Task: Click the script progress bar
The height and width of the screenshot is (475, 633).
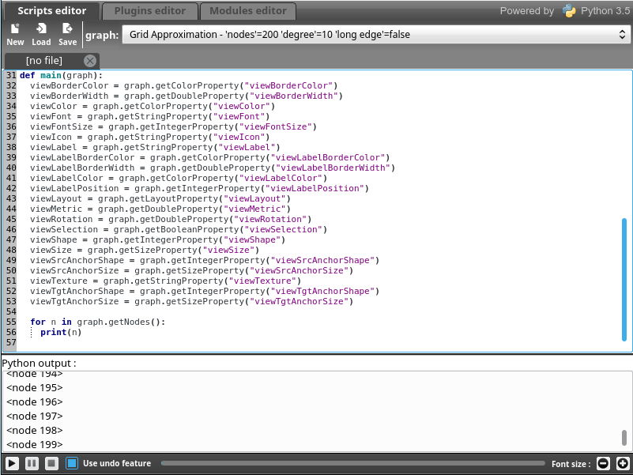Action: [x=352, y=464]
